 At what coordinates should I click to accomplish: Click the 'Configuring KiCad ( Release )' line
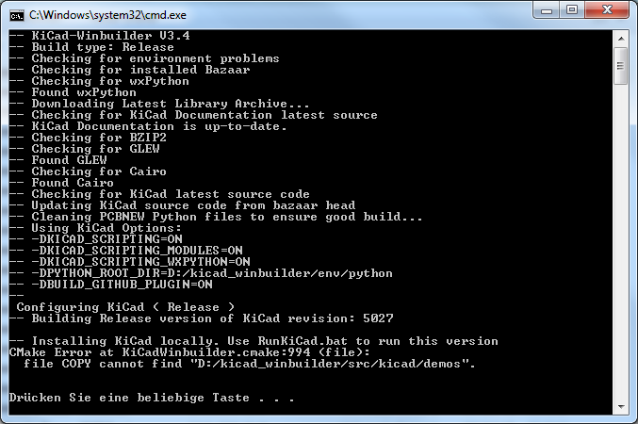(125, 307)
